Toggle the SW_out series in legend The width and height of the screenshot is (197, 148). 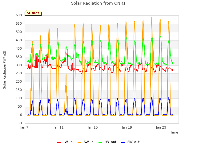click(131, 142)
